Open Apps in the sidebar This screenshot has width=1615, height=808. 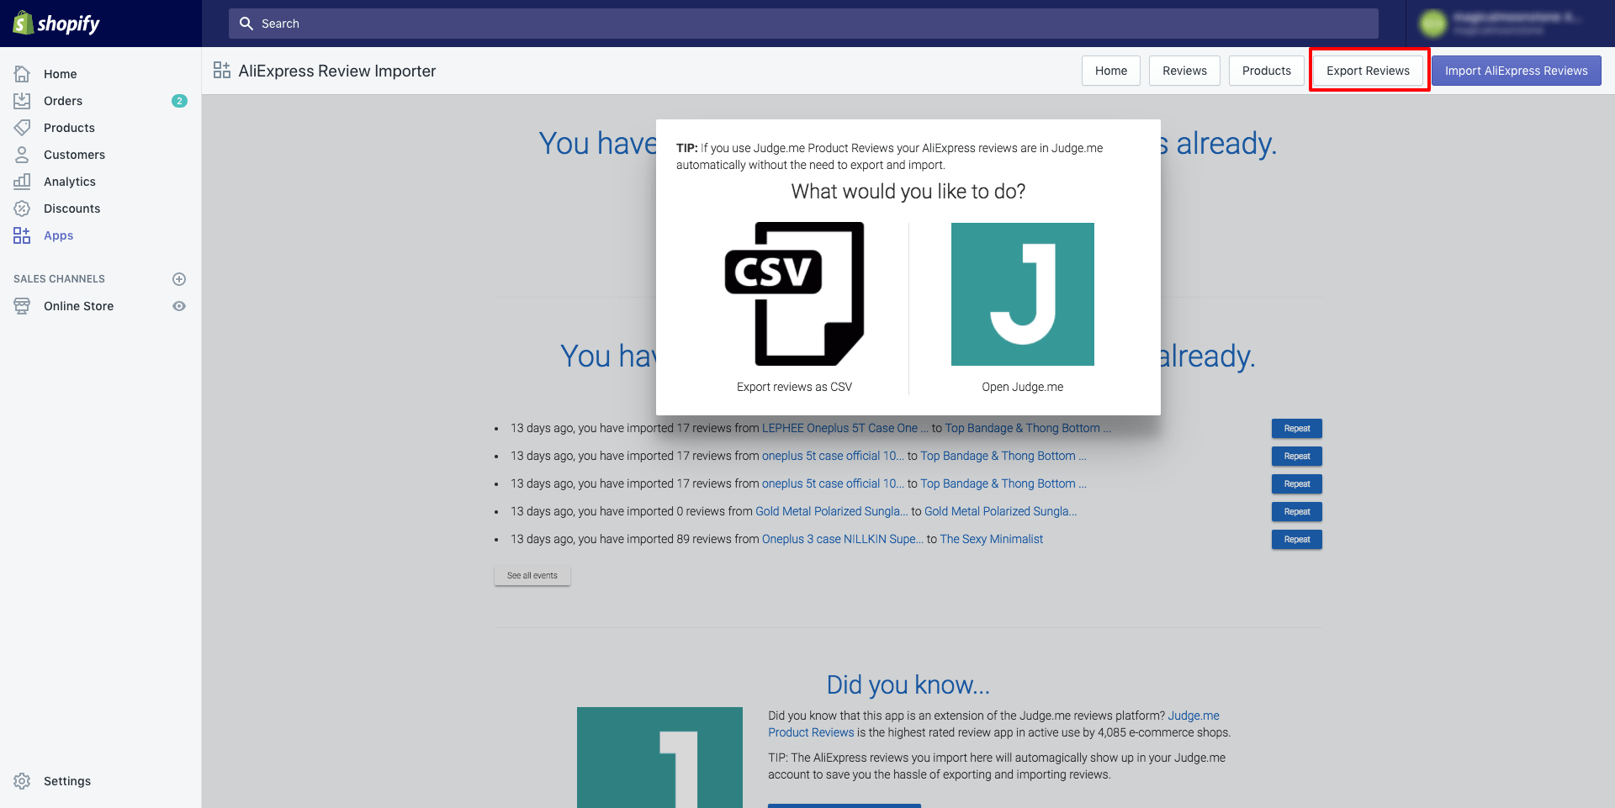point(58,235)
